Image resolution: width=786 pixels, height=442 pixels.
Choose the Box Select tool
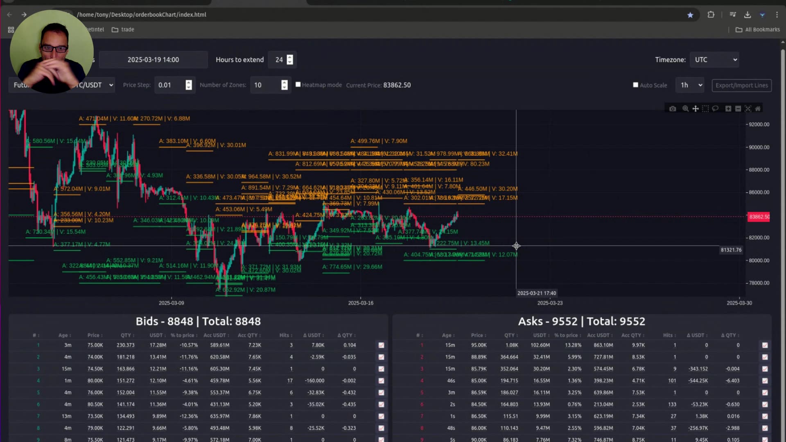coord(705,108)
